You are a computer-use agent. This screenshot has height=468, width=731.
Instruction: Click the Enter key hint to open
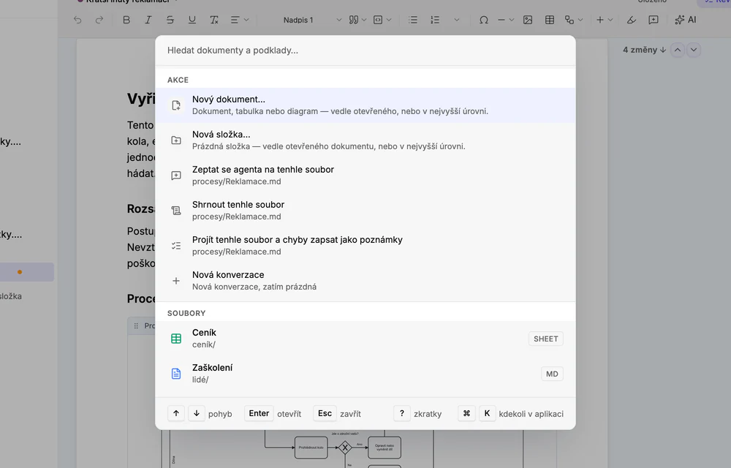point(260,413)
